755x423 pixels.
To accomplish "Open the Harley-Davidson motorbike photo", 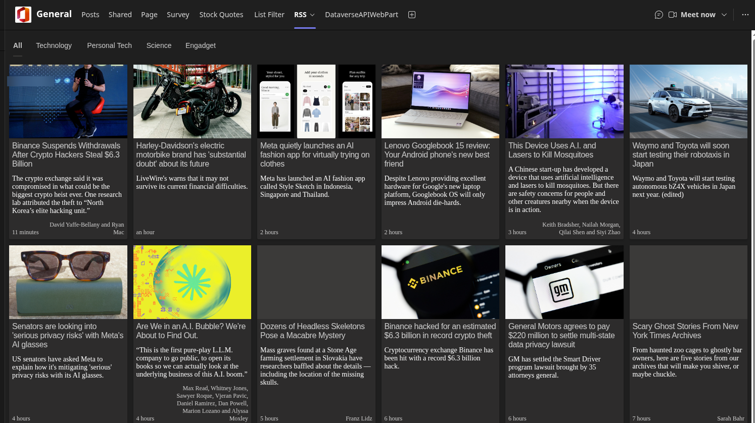I will pos(192,101).
